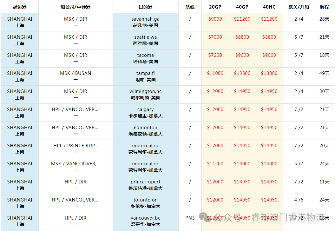Select the savannah,ga destination cell
This screenshot has width=335, height=231.
[x=146, y=22]
